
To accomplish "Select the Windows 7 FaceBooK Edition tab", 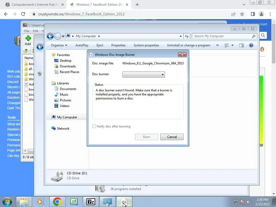I will (x=99, y=5).
